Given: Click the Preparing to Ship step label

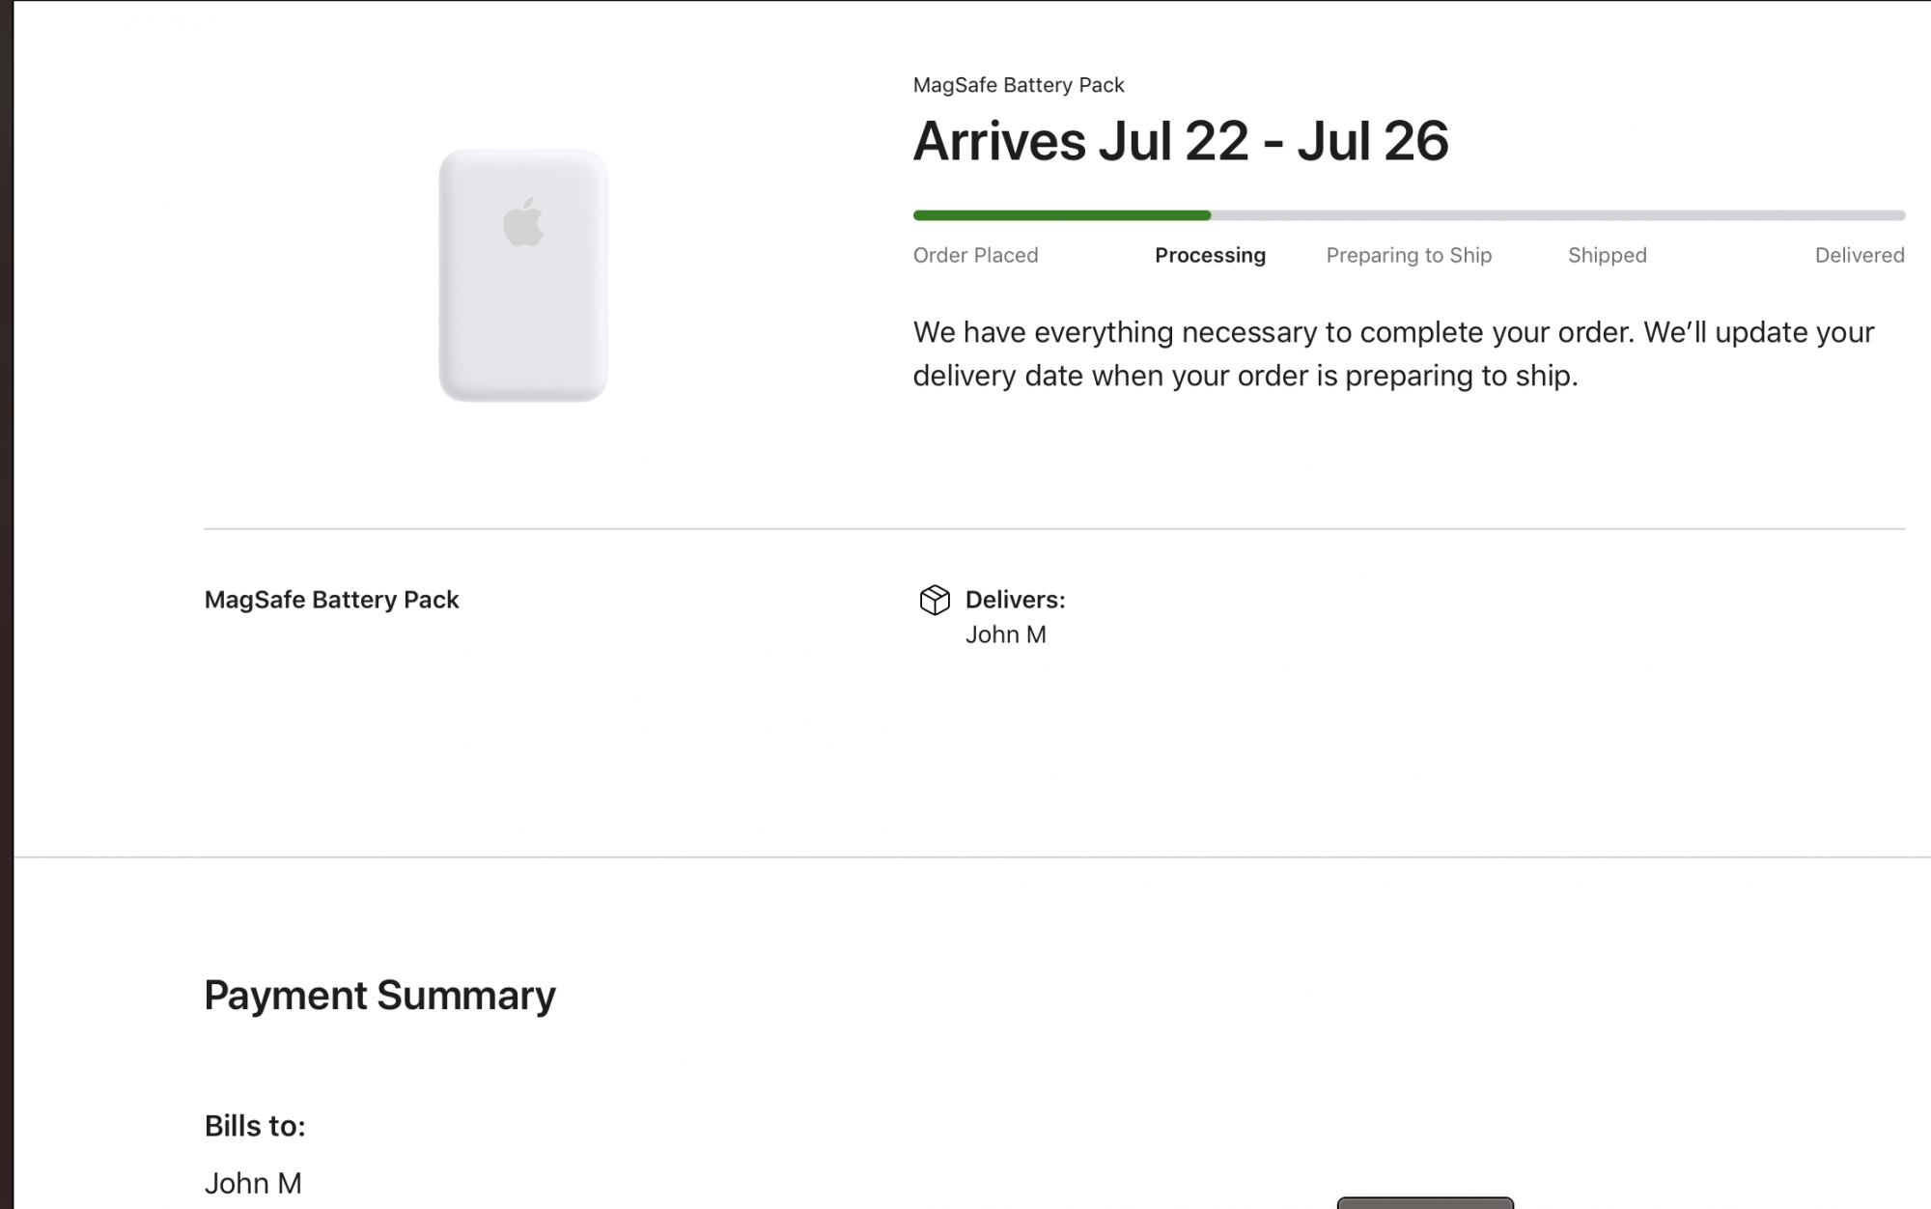Looking at the screenshot, I should [1409, 255].
